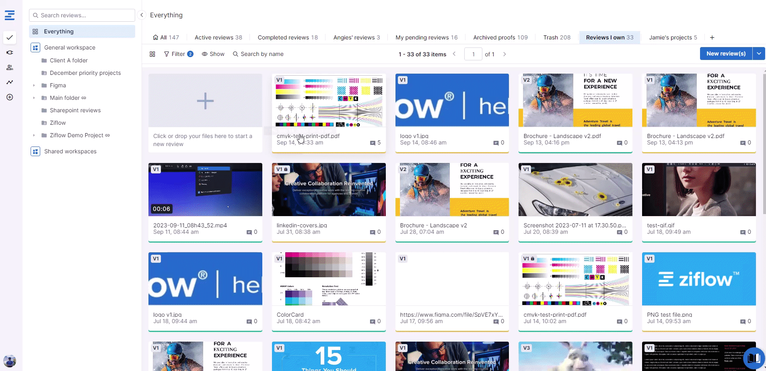Viewport: 766px width, 371px height.
Task: Click the Ziflow logo icon in the sidebar
Action: (10, 15)
